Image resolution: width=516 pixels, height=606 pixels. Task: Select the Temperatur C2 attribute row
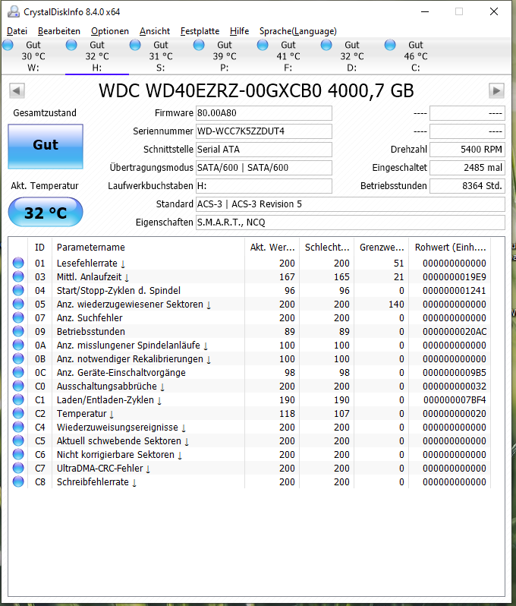coord(250,414)
